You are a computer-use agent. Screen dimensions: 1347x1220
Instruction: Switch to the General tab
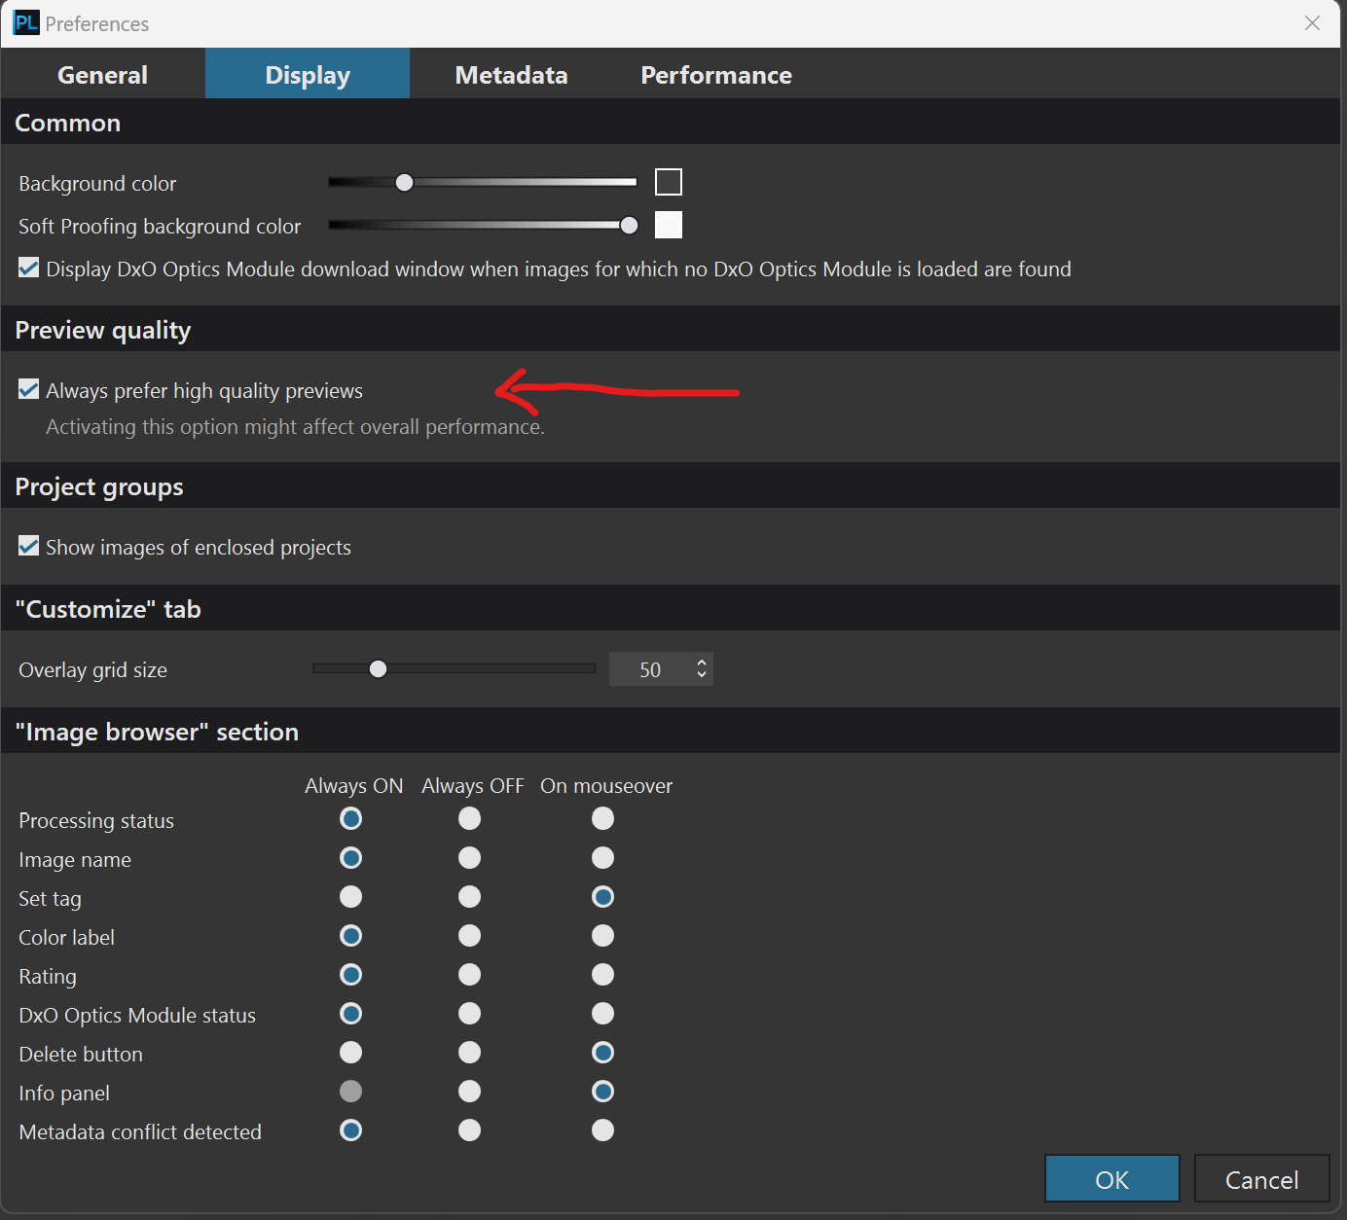click(x=102, y=75)
